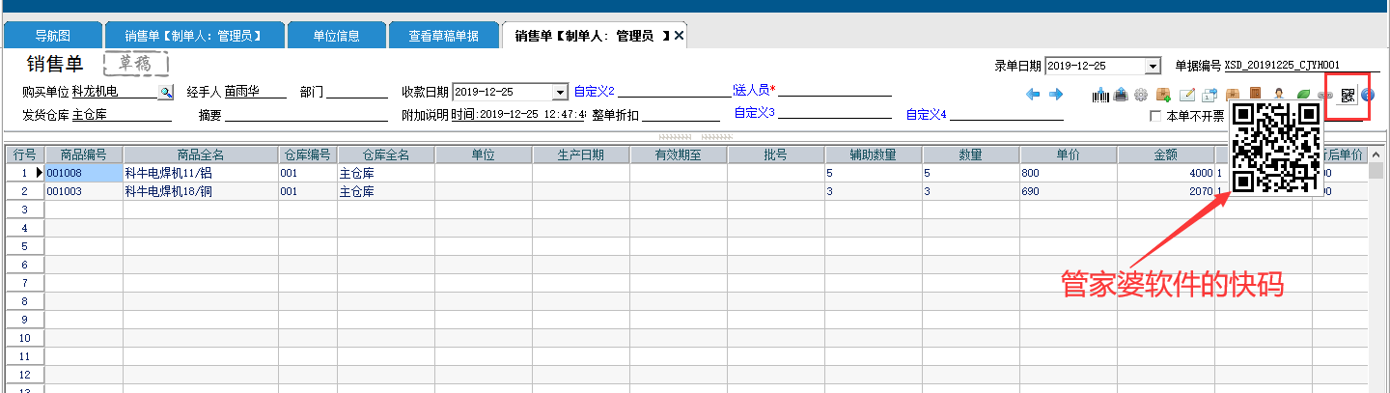Switch to the 导航图 tab
Image resolution: width=1390 pixels, height=393 pixels.
pyautogui.click(x=52, y=36)
